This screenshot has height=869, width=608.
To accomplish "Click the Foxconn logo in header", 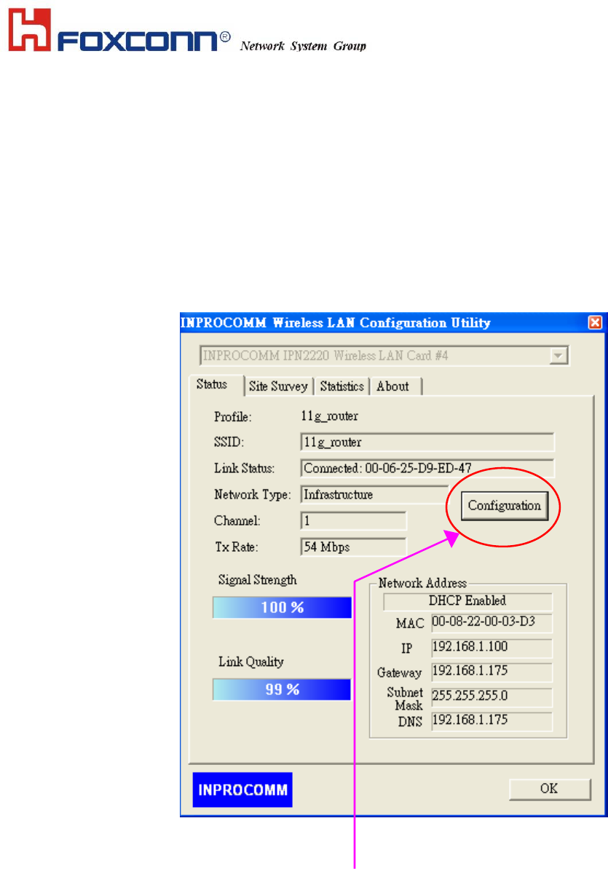I will tap(119, 31).
